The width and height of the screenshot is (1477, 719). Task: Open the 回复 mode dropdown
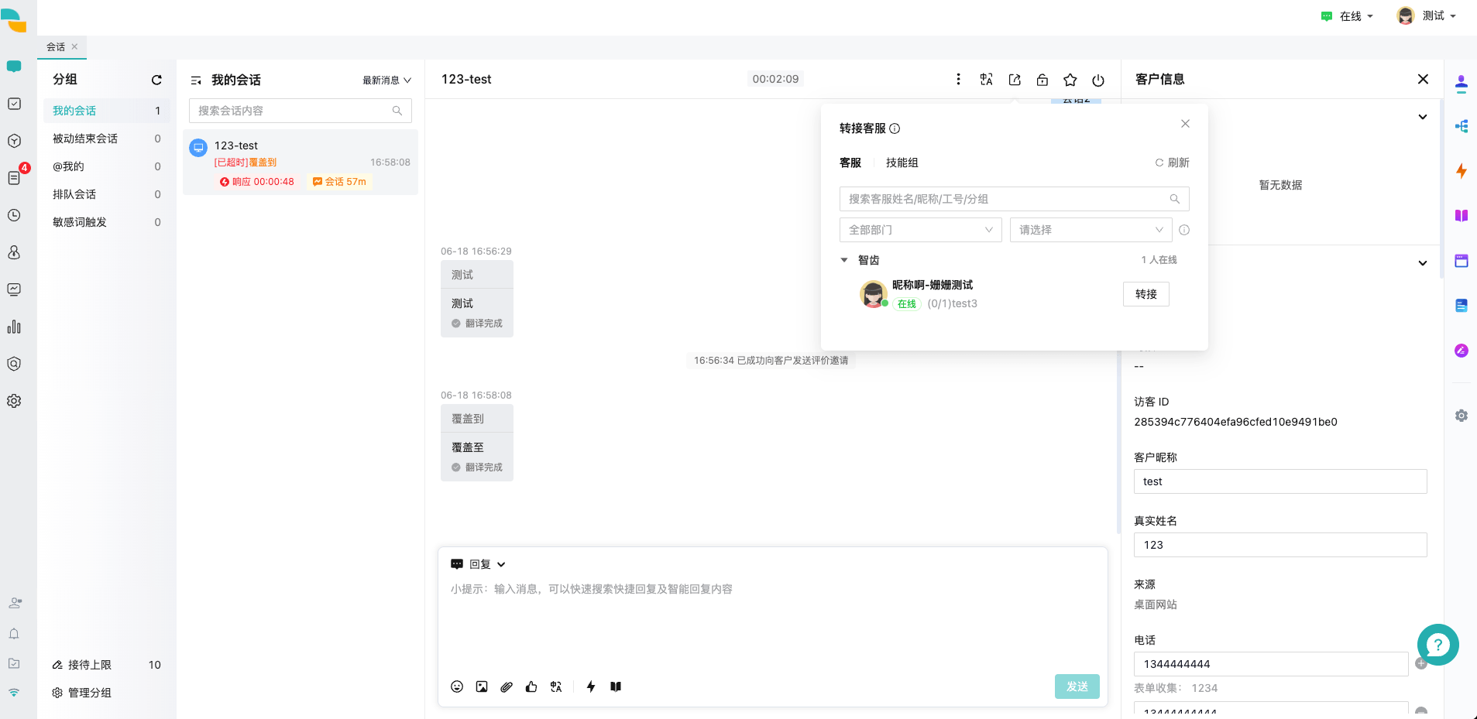tap(479, 564)
